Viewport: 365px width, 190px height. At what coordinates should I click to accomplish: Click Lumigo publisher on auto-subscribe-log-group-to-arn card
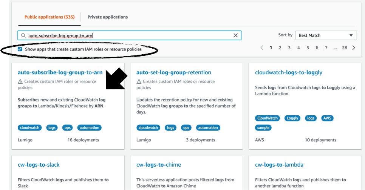[25, 140]
